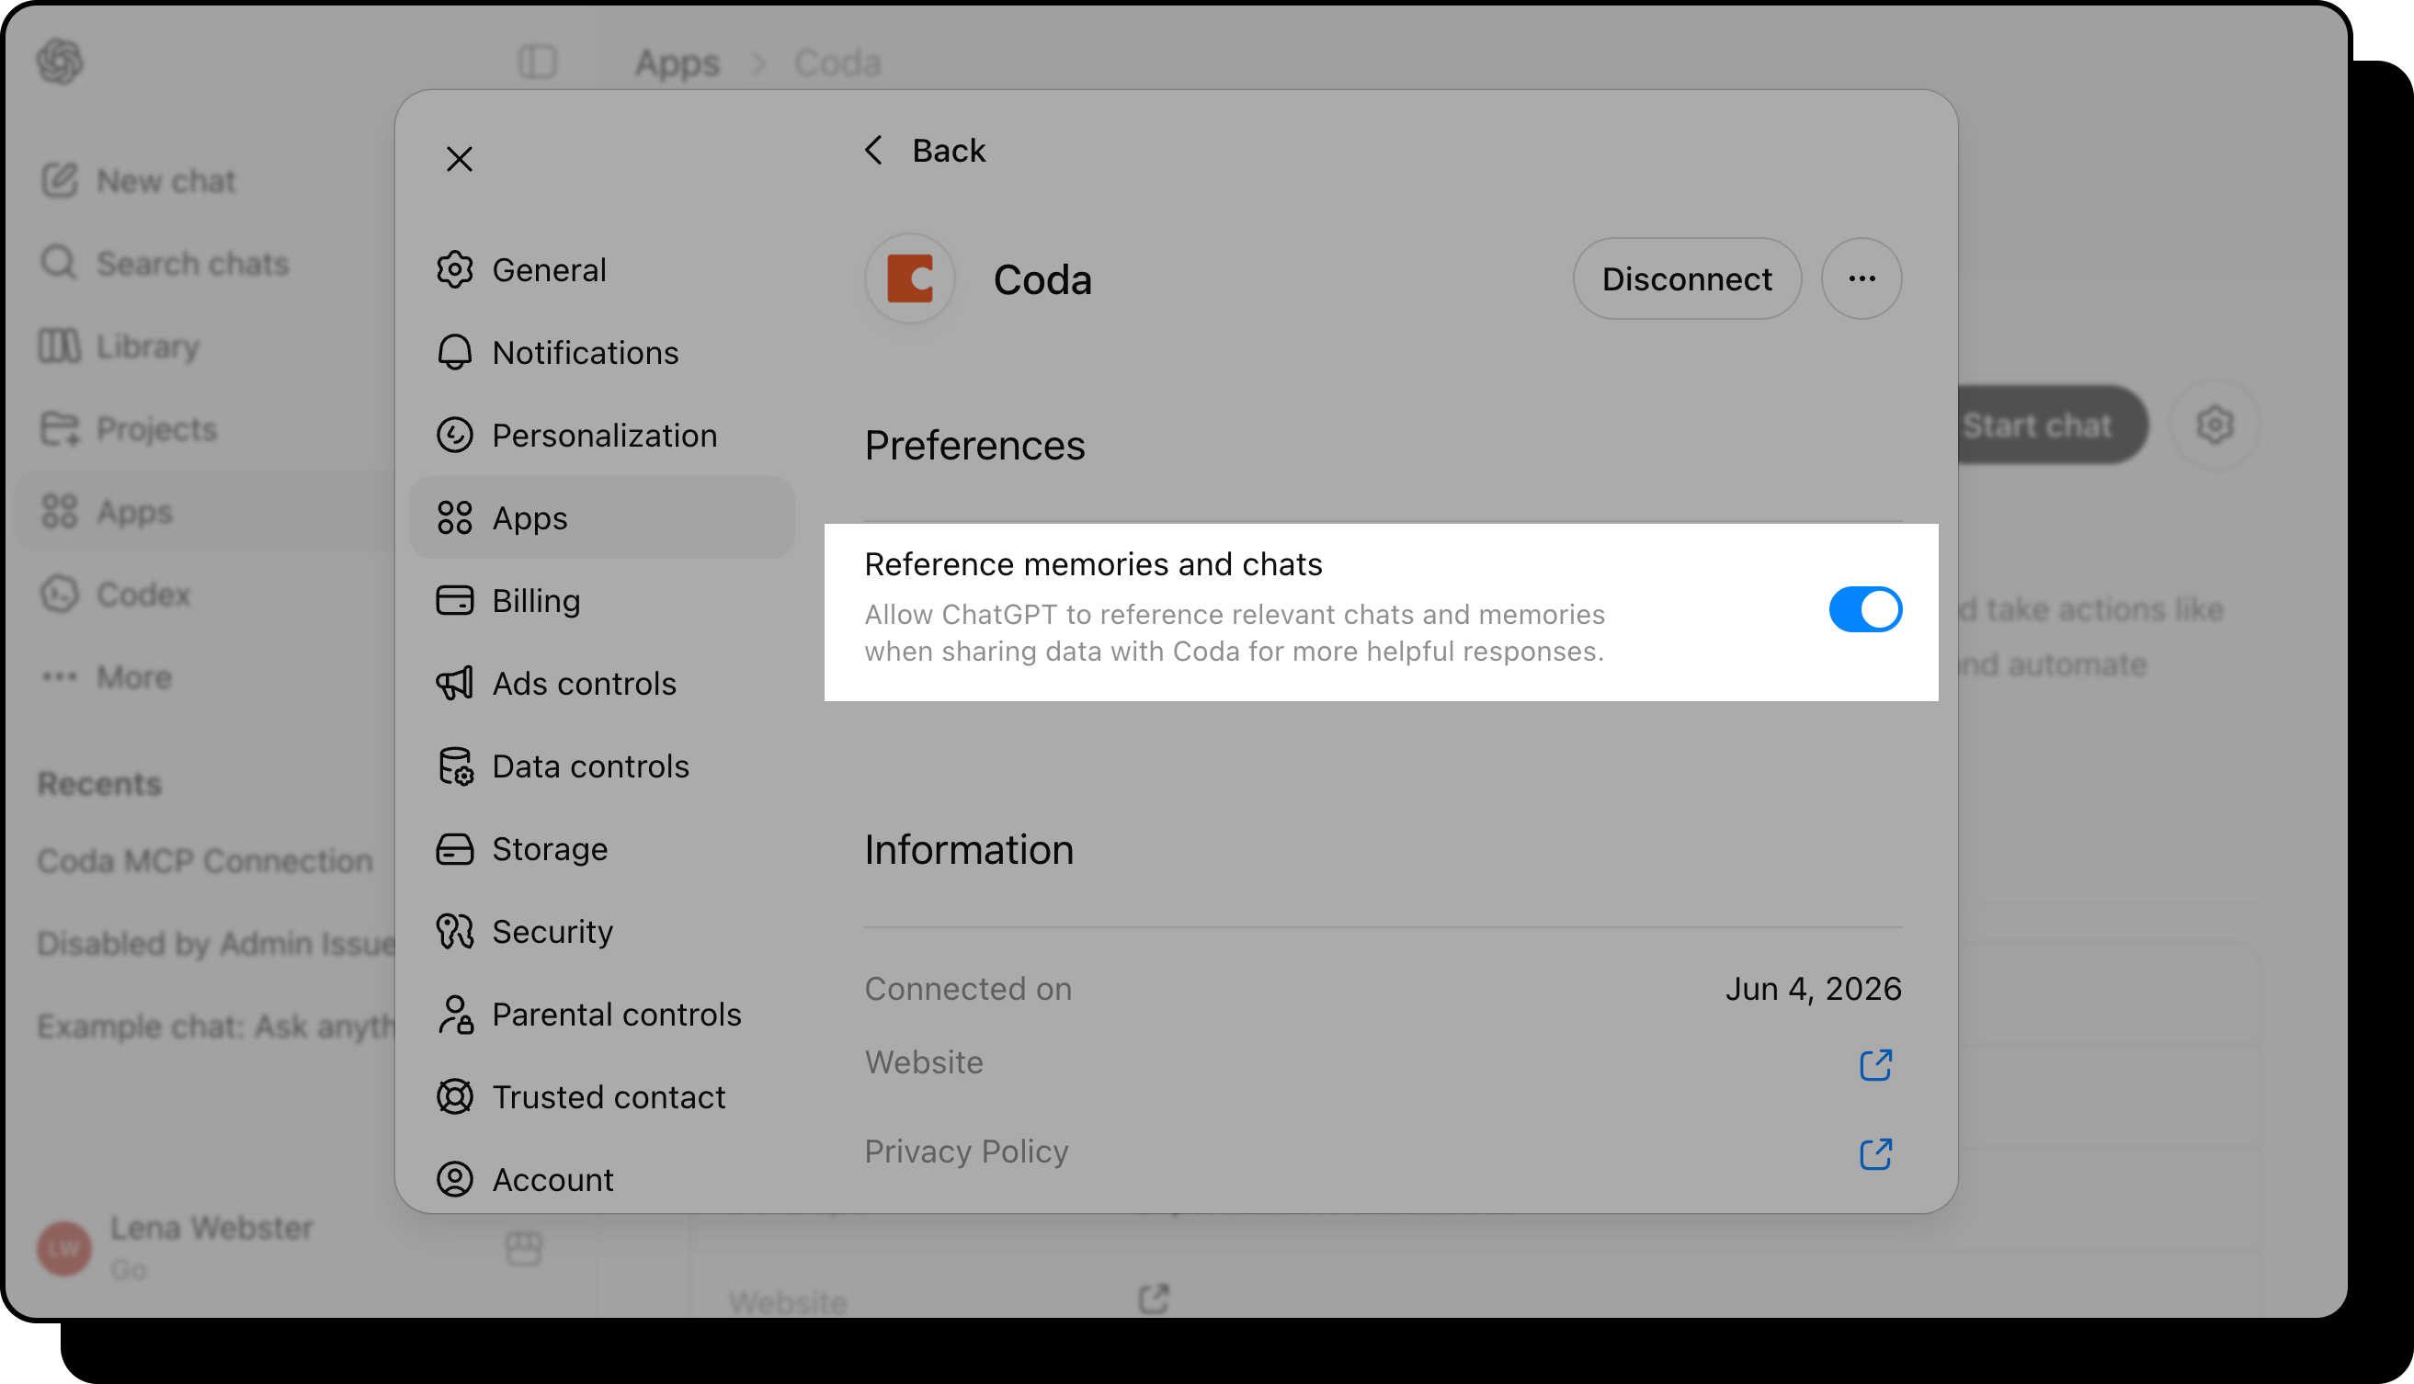Click the Notifications bell icon
The width and height of the screenshot is (2414, 1384).
454,353
